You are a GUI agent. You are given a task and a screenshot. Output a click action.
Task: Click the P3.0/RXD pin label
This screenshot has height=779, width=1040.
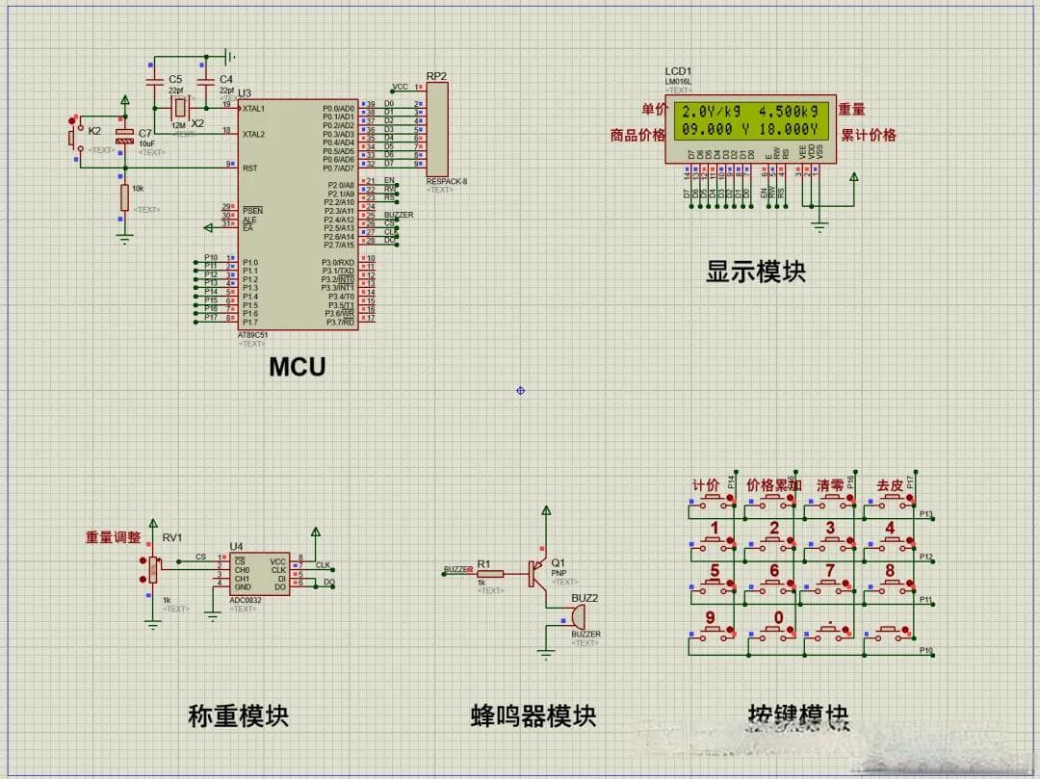(x=338, y=263)
